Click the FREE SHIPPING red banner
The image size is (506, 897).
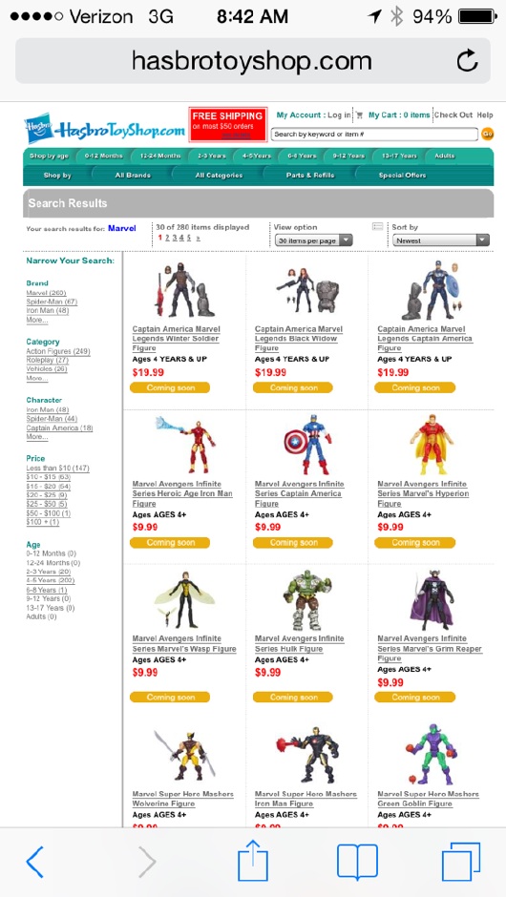pyautogui.click(x=228, y=124)
